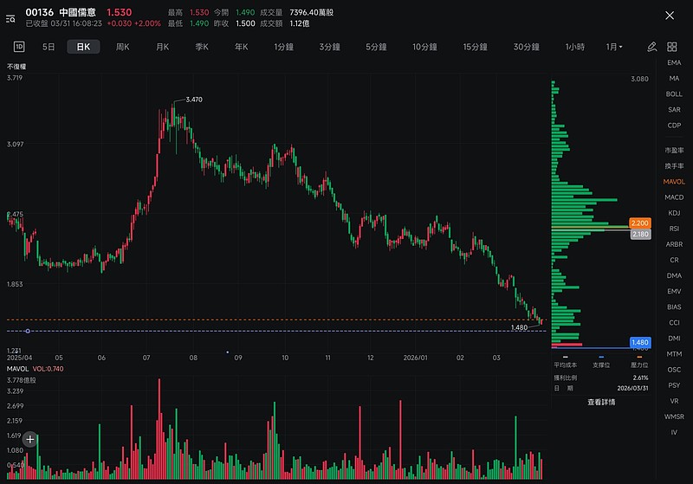Image resolution: width=693 pixels, height=484 pixels.
Task: Close the chart view
Action: click(x=670, y=16)
